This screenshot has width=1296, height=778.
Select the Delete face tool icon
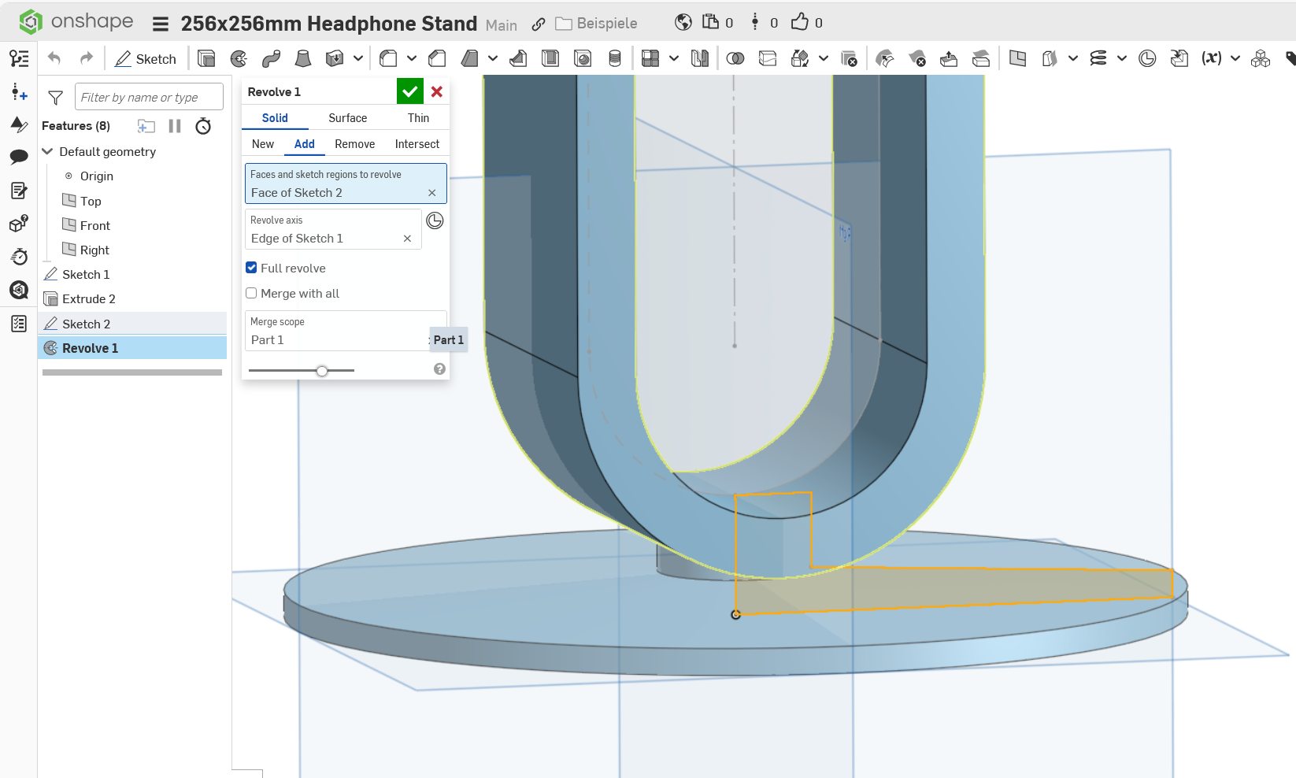pos(917,58)
